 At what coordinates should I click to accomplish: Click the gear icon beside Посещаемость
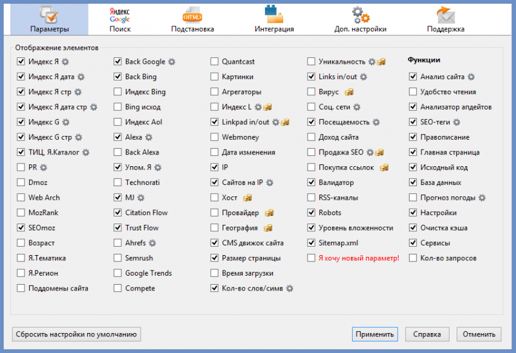point(377,122)
